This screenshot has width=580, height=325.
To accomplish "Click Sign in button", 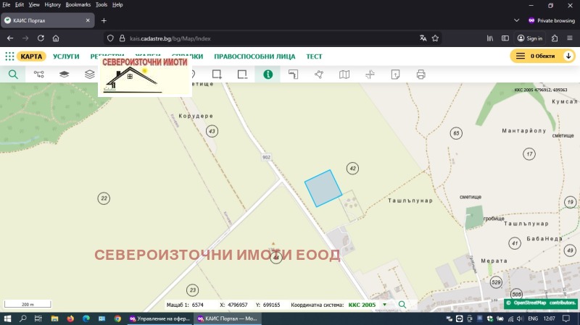I will [x=530, y=38].
